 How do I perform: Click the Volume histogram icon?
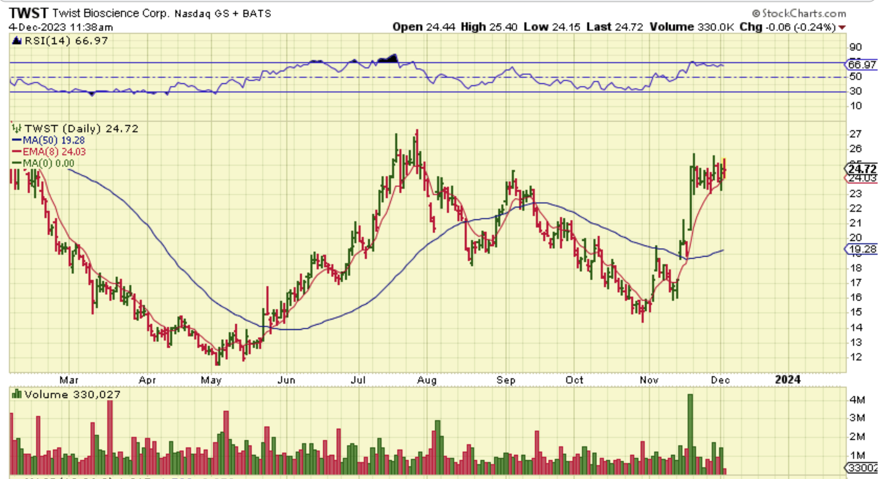[x=17, y=394]
